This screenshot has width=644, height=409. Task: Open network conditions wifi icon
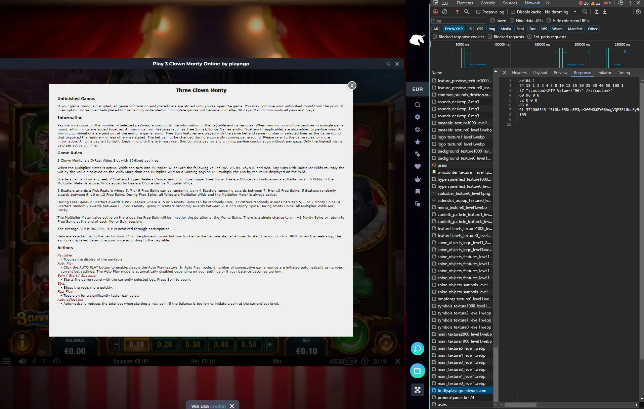pos(585,12)
